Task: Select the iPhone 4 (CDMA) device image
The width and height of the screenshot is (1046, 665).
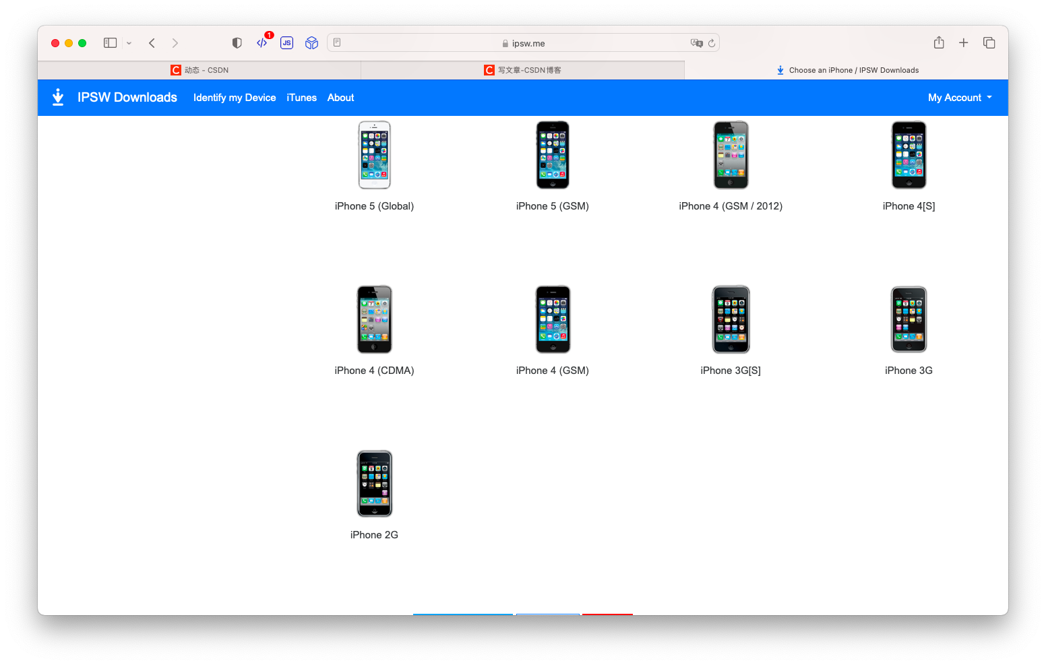Action: (375, 319)
